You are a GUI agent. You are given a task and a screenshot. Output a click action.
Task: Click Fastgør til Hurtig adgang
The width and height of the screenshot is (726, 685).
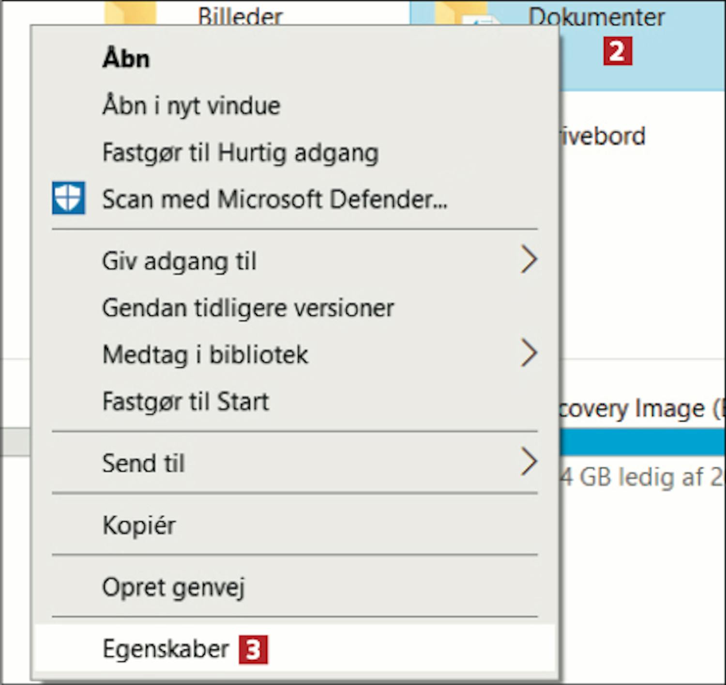[240, 153]
